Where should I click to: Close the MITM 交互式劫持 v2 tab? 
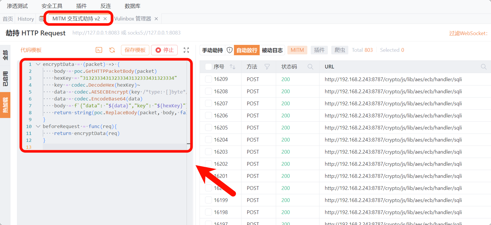105,19
